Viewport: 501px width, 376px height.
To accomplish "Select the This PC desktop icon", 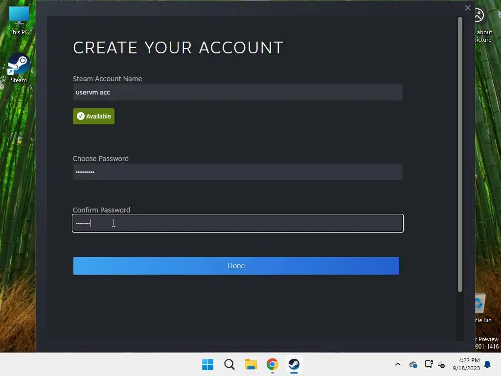I will [19, 20].
